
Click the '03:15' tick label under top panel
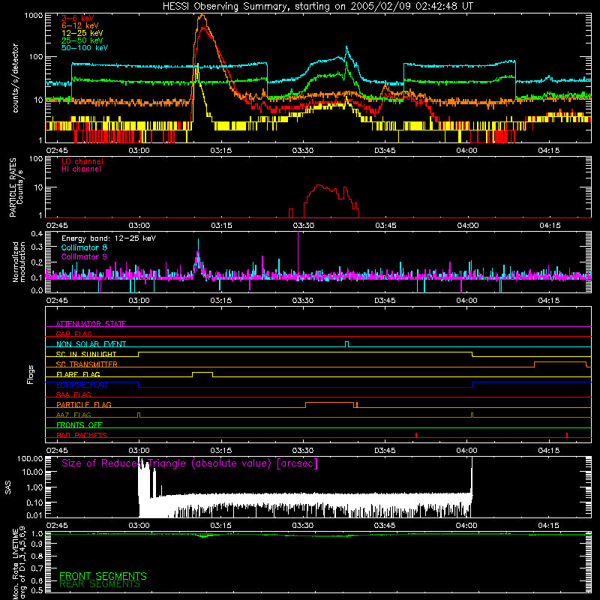point(221,151)
